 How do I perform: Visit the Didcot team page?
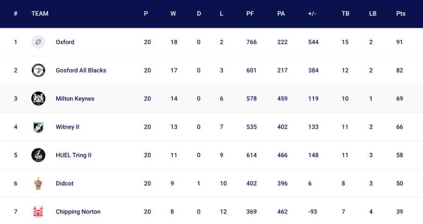65,183
